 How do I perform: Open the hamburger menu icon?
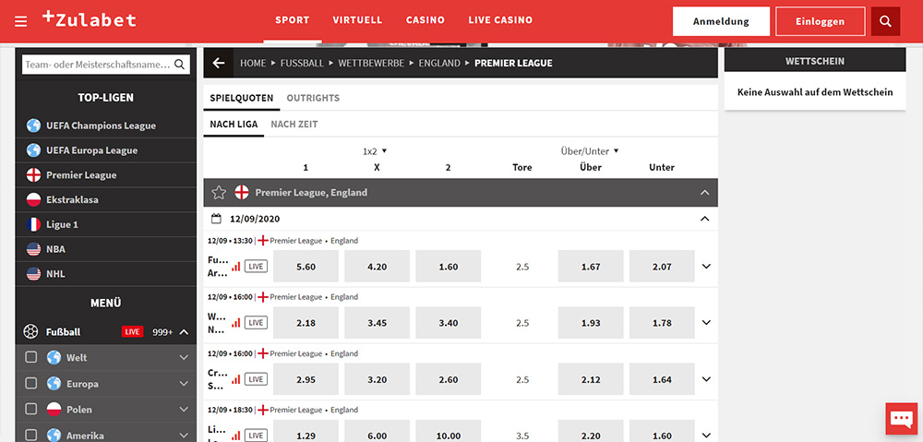(x=21, y=22)
